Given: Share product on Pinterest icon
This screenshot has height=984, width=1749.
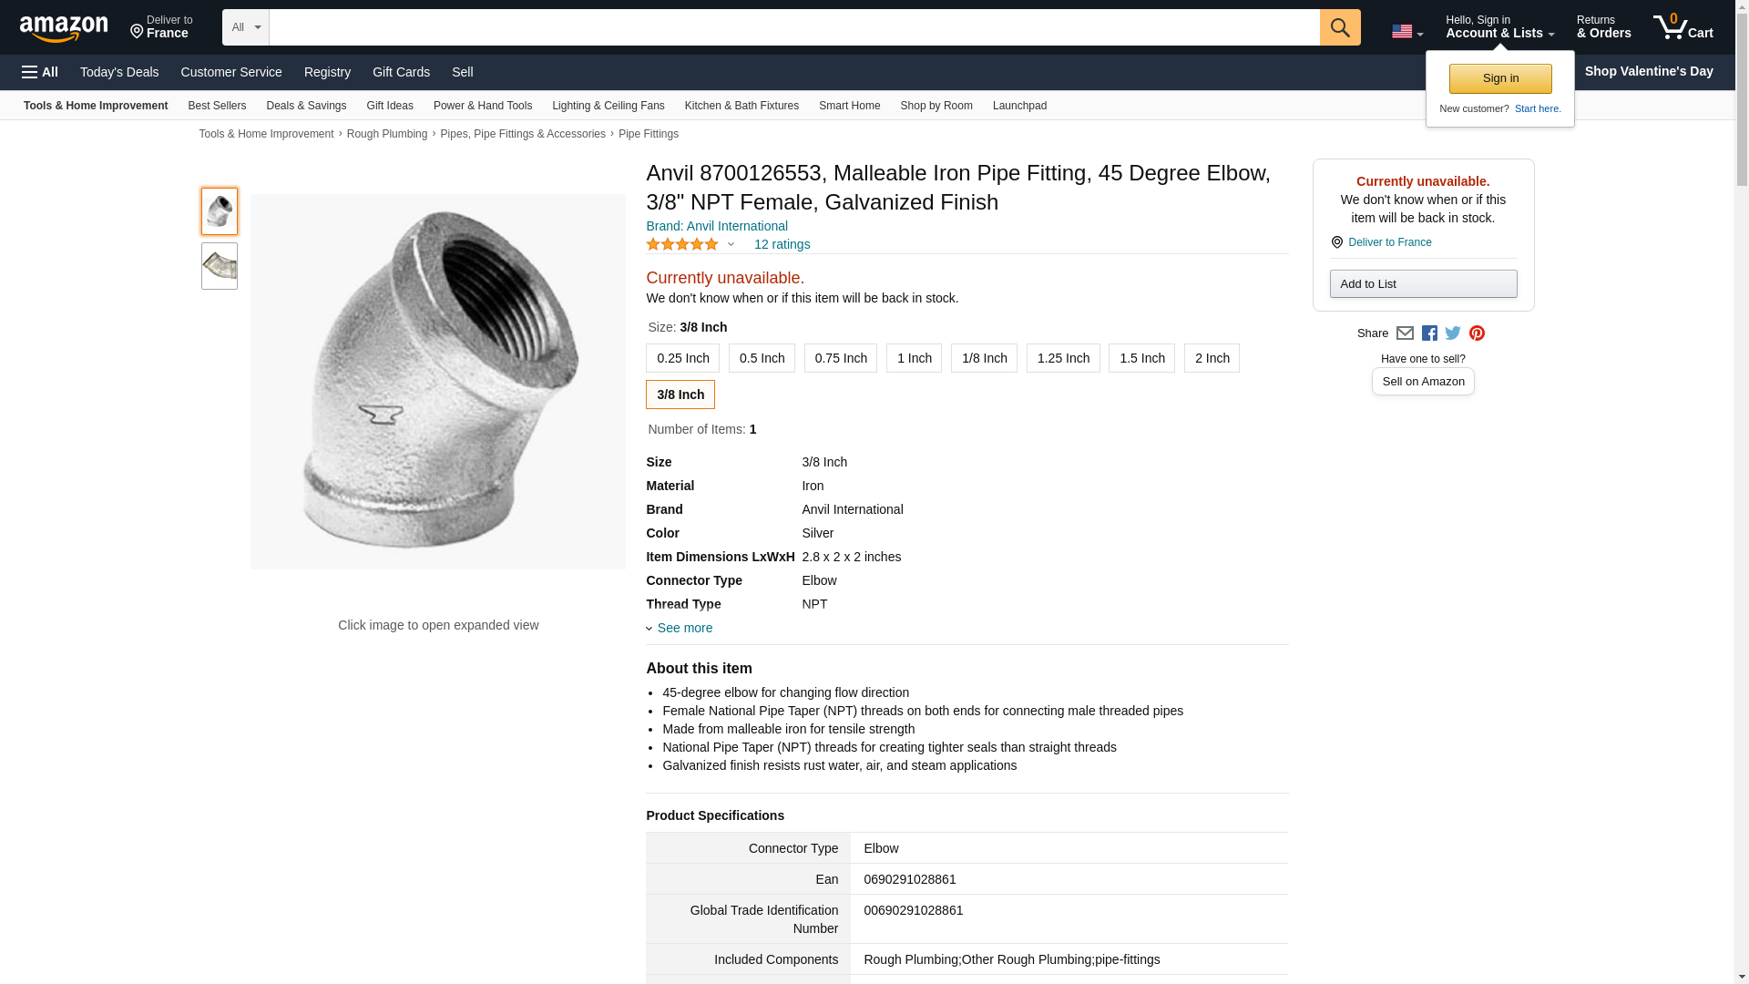Looking at the screenshot, I should [x=1477, y=333].
